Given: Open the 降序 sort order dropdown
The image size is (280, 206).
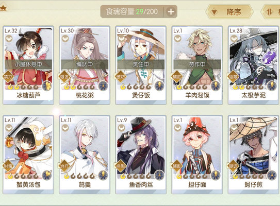Looking at the screenshot, I should (x=229, y=12).
